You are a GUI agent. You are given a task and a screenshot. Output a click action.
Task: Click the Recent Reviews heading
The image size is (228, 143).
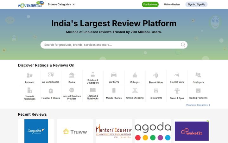pyautogui.click(x=32, y=114)
